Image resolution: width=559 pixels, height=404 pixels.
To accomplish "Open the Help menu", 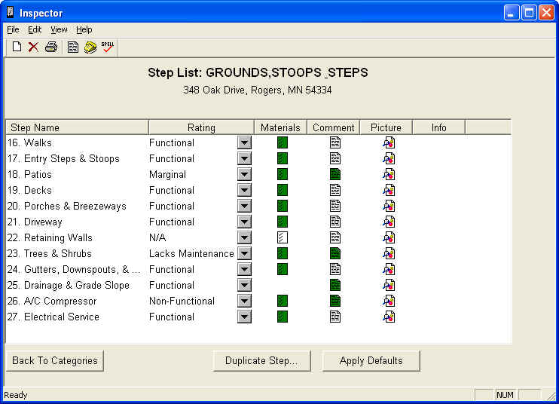I will pyautogui.click(x=84, y=29).
